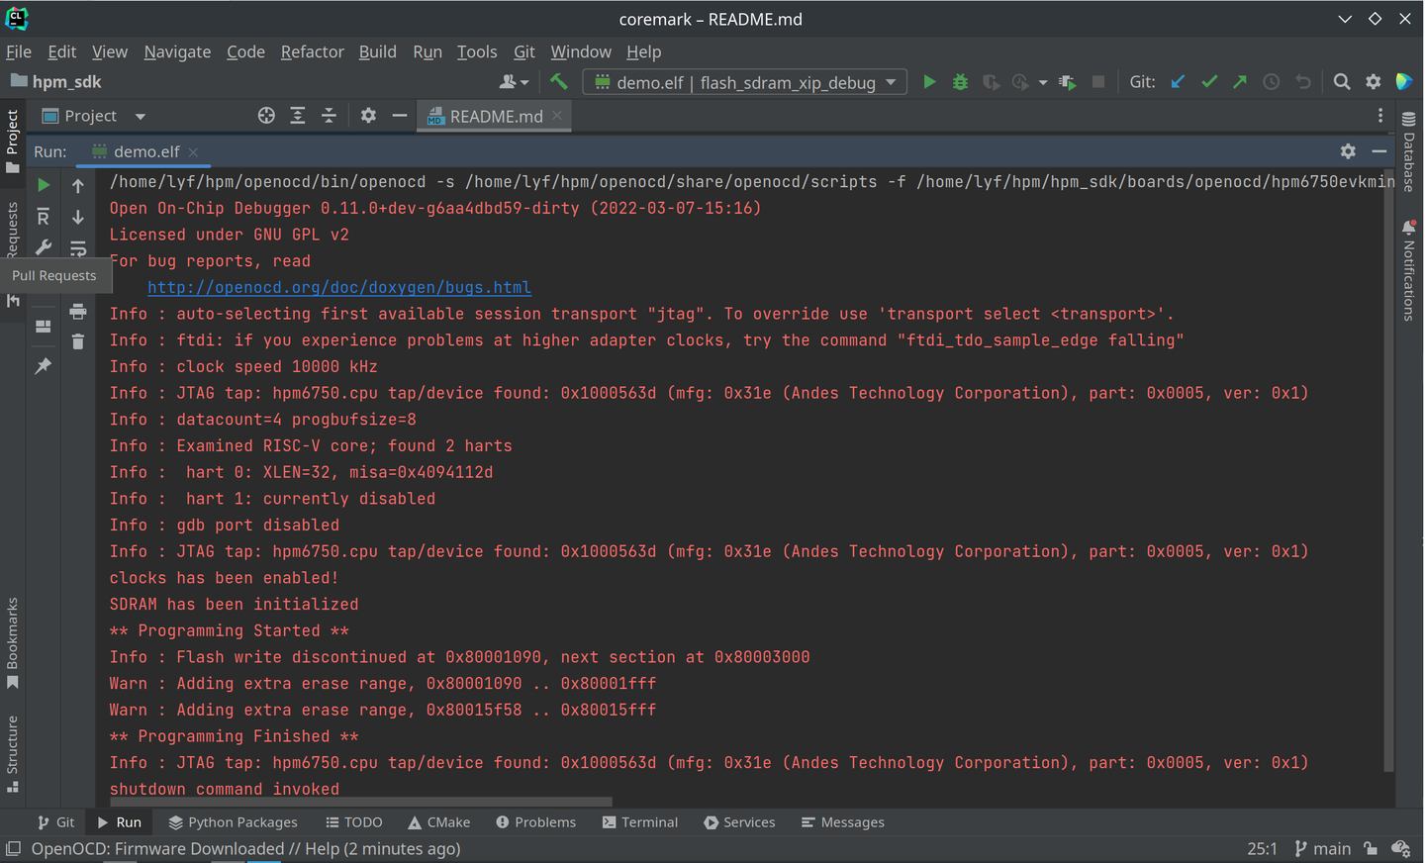The height and width of the screenshot is (863, 1425).
Task: Run demo.elf with coverage
Action: coord(991,82)
